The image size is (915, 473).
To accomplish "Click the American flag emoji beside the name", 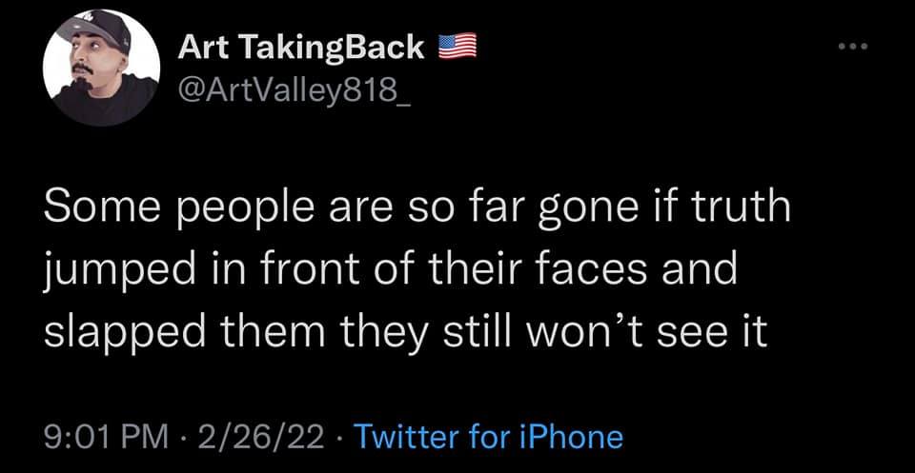I will pyautogui.click(x=457, y=46).
